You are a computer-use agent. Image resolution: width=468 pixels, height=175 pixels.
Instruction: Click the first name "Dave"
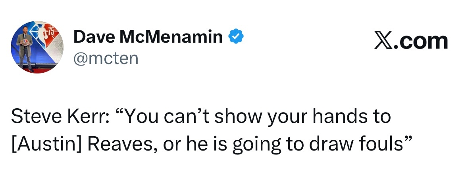pos(92,37)
